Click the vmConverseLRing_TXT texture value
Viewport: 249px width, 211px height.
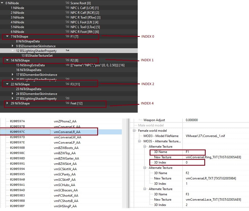pyautogui.click(x=213, y=157)
